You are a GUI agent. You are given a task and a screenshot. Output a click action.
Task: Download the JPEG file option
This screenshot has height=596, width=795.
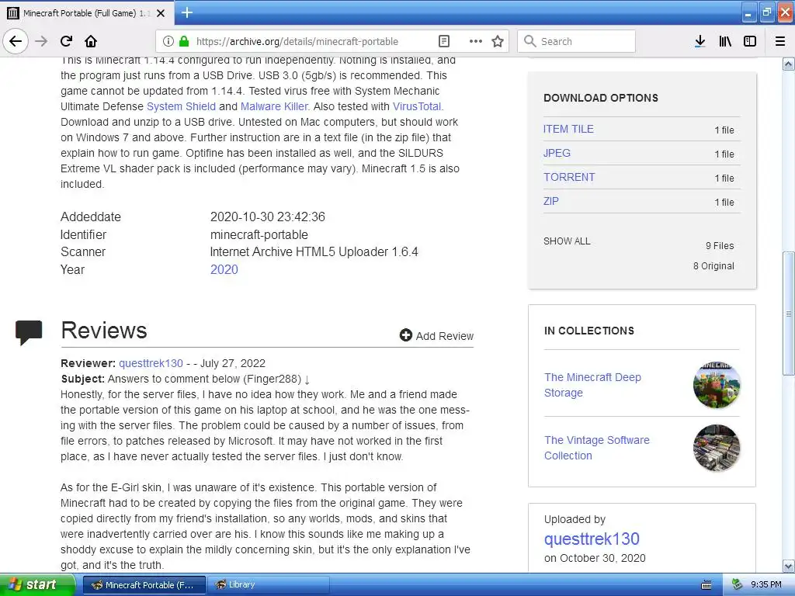tap(557, 153)
